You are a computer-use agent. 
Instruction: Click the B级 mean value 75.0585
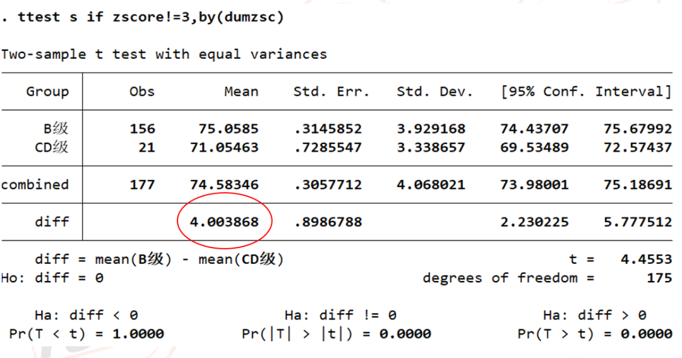pos(228,129)
